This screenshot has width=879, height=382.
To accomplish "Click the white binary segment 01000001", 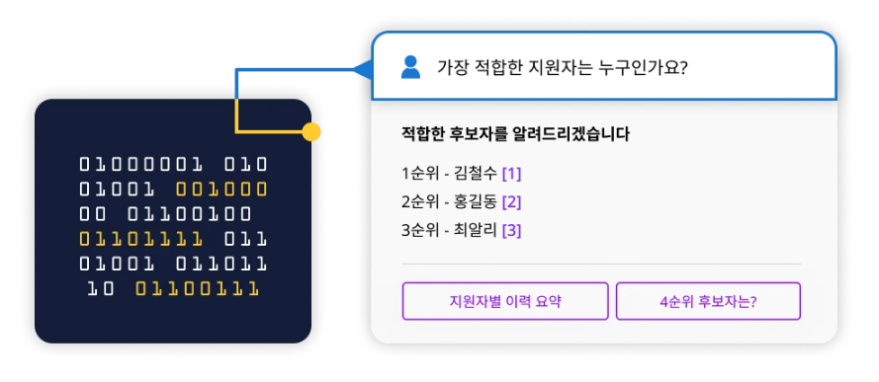I will (x=140, y=165).
